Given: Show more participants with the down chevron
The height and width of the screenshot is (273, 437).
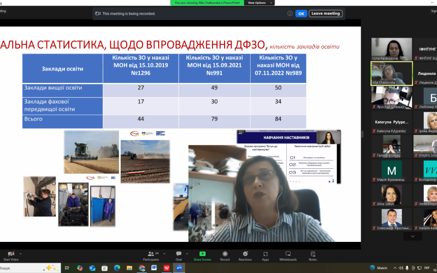Looking at the screenshot, I should 413,236.
